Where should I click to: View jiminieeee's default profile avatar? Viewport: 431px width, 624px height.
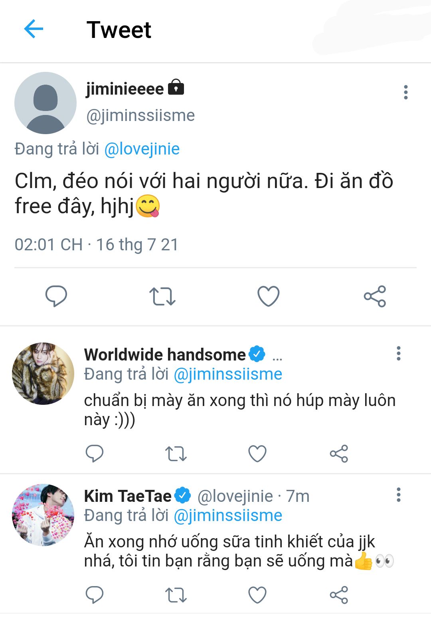click(45, 103)
